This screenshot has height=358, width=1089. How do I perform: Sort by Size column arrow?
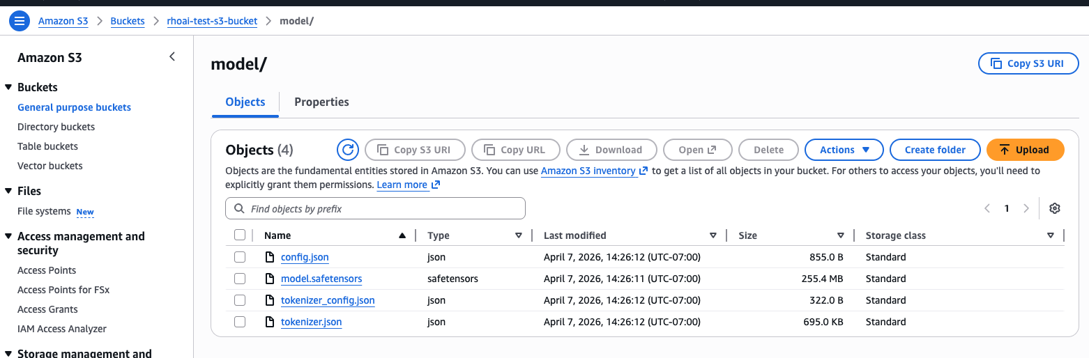click(841, 235)
